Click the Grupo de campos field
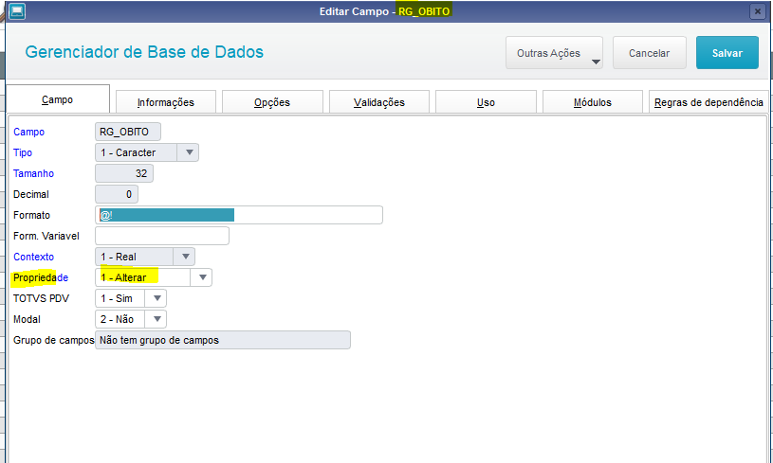The width and height of the screenshot is (773, 463). (x=223, y=340)
